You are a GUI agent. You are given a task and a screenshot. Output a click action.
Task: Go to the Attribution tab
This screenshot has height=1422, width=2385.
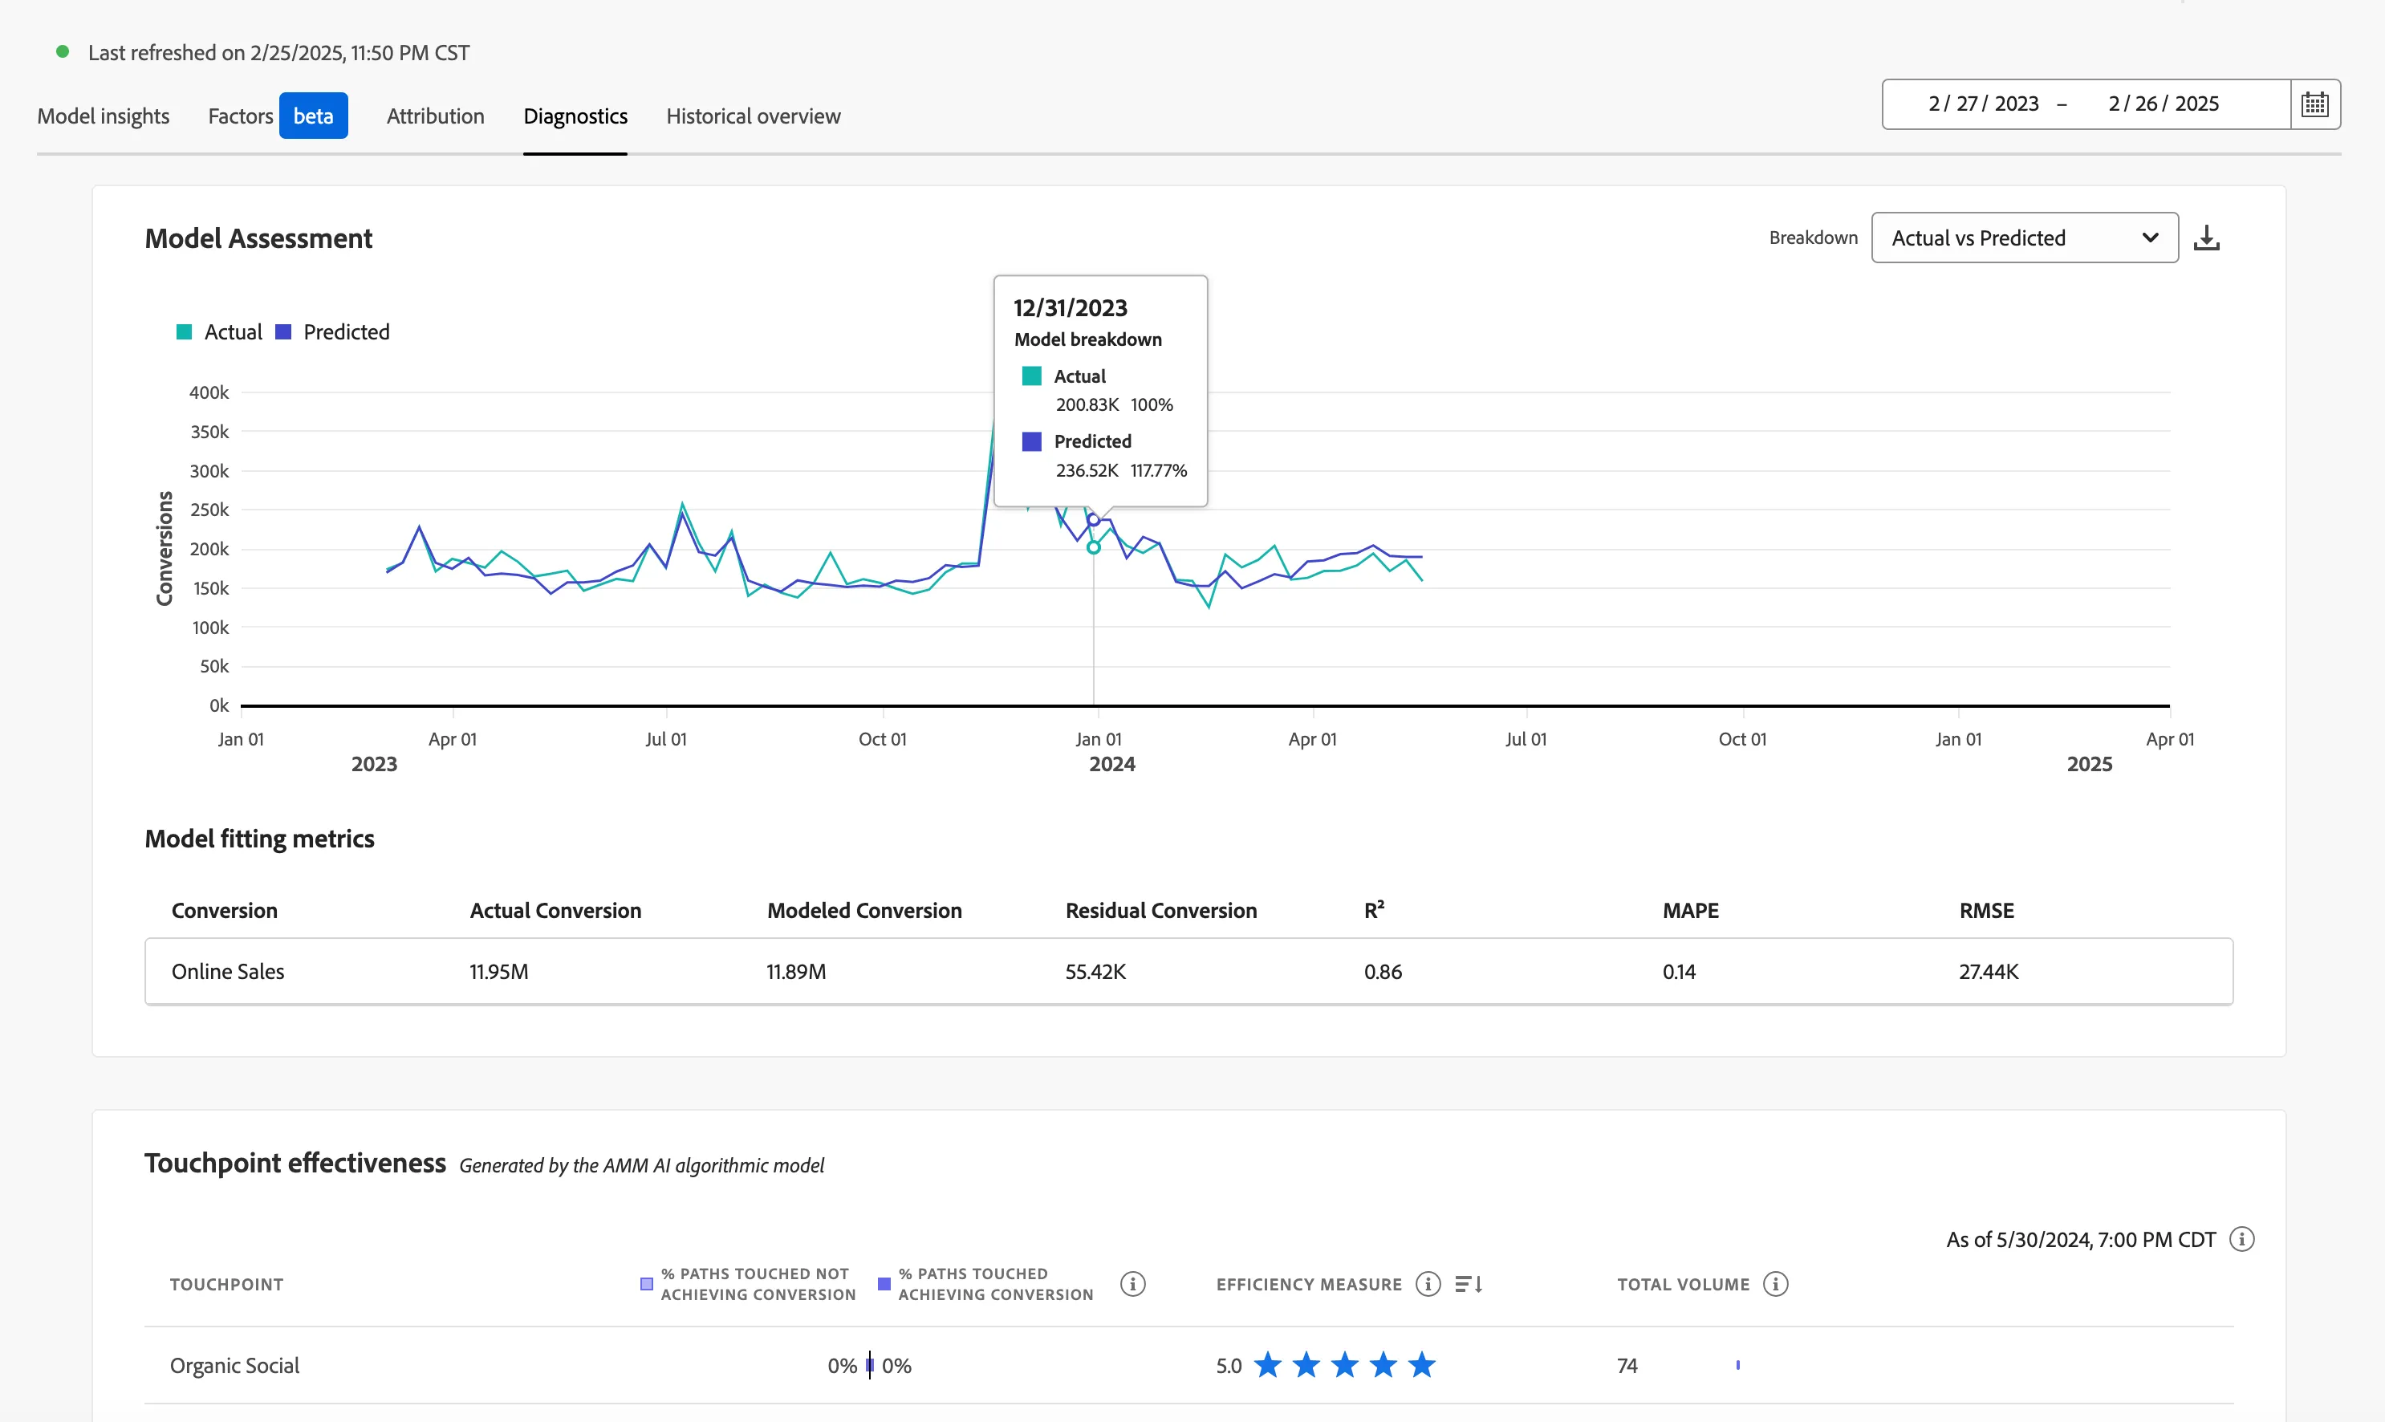pos(436,116)
